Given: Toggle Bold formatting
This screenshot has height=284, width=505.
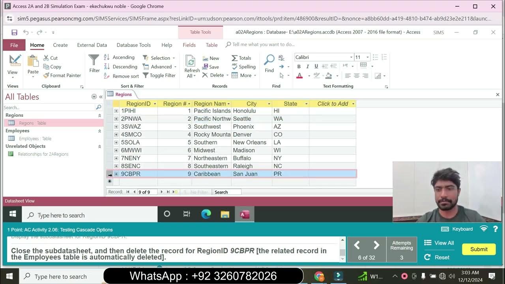Looking at the screenshot, I should pyautogui.click(x=299, y=66).
